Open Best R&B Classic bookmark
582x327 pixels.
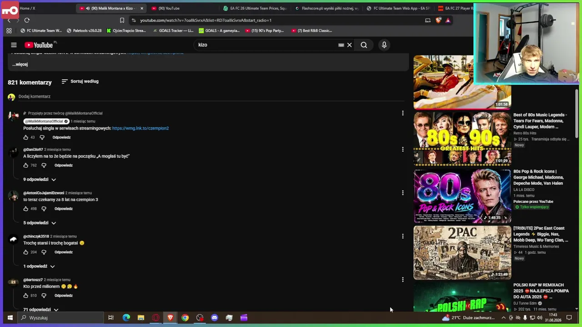[311, 30]
